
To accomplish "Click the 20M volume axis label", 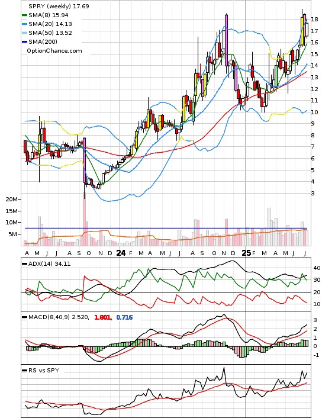I will (x=11, y=199).
